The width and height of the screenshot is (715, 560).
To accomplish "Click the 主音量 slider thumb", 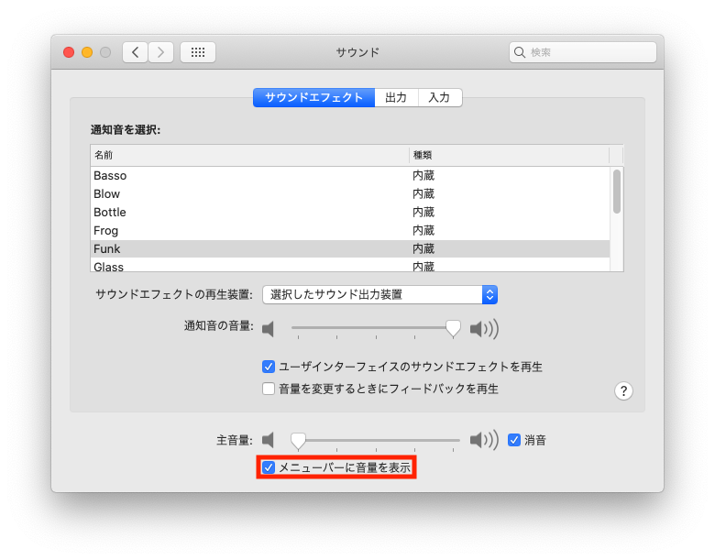I will pyautogui.click(x=298, y=441).
